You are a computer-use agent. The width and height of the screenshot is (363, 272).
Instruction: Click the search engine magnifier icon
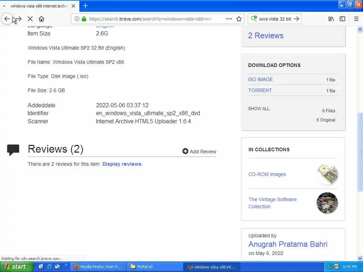[x=254, y=18]
